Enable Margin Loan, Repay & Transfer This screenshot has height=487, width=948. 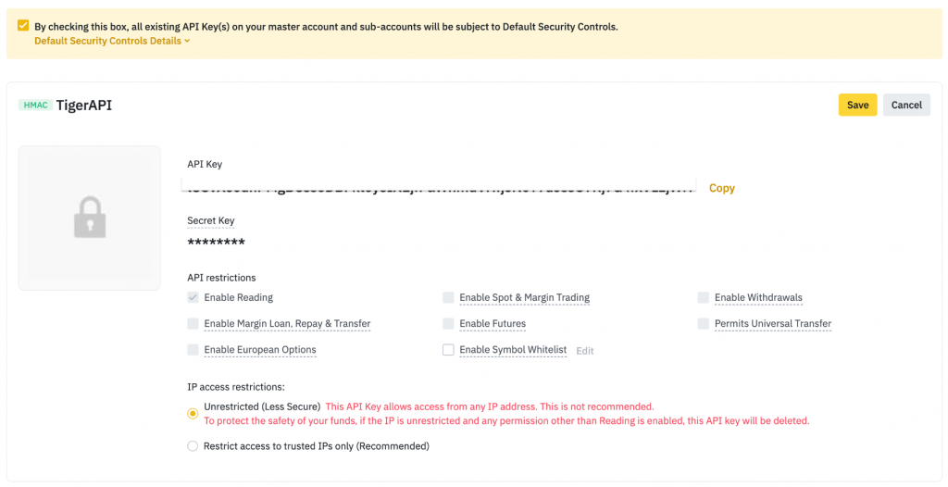pyautogui.click(x=193, y=323)
